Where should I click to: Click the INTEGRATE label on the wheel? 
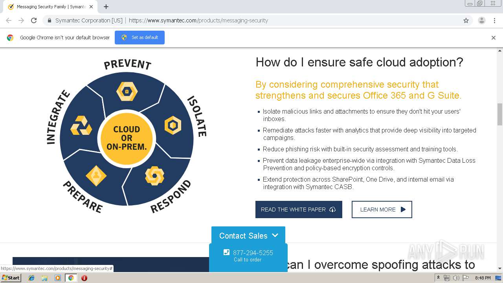pyautogui.click(x=58, y=117)
